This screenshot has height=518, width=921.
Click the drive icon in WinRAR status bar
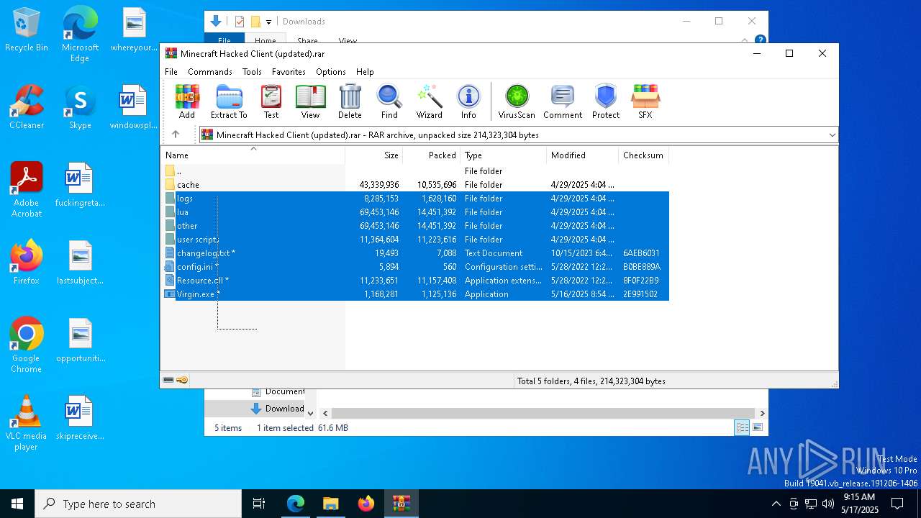click(x=168, y=381)
